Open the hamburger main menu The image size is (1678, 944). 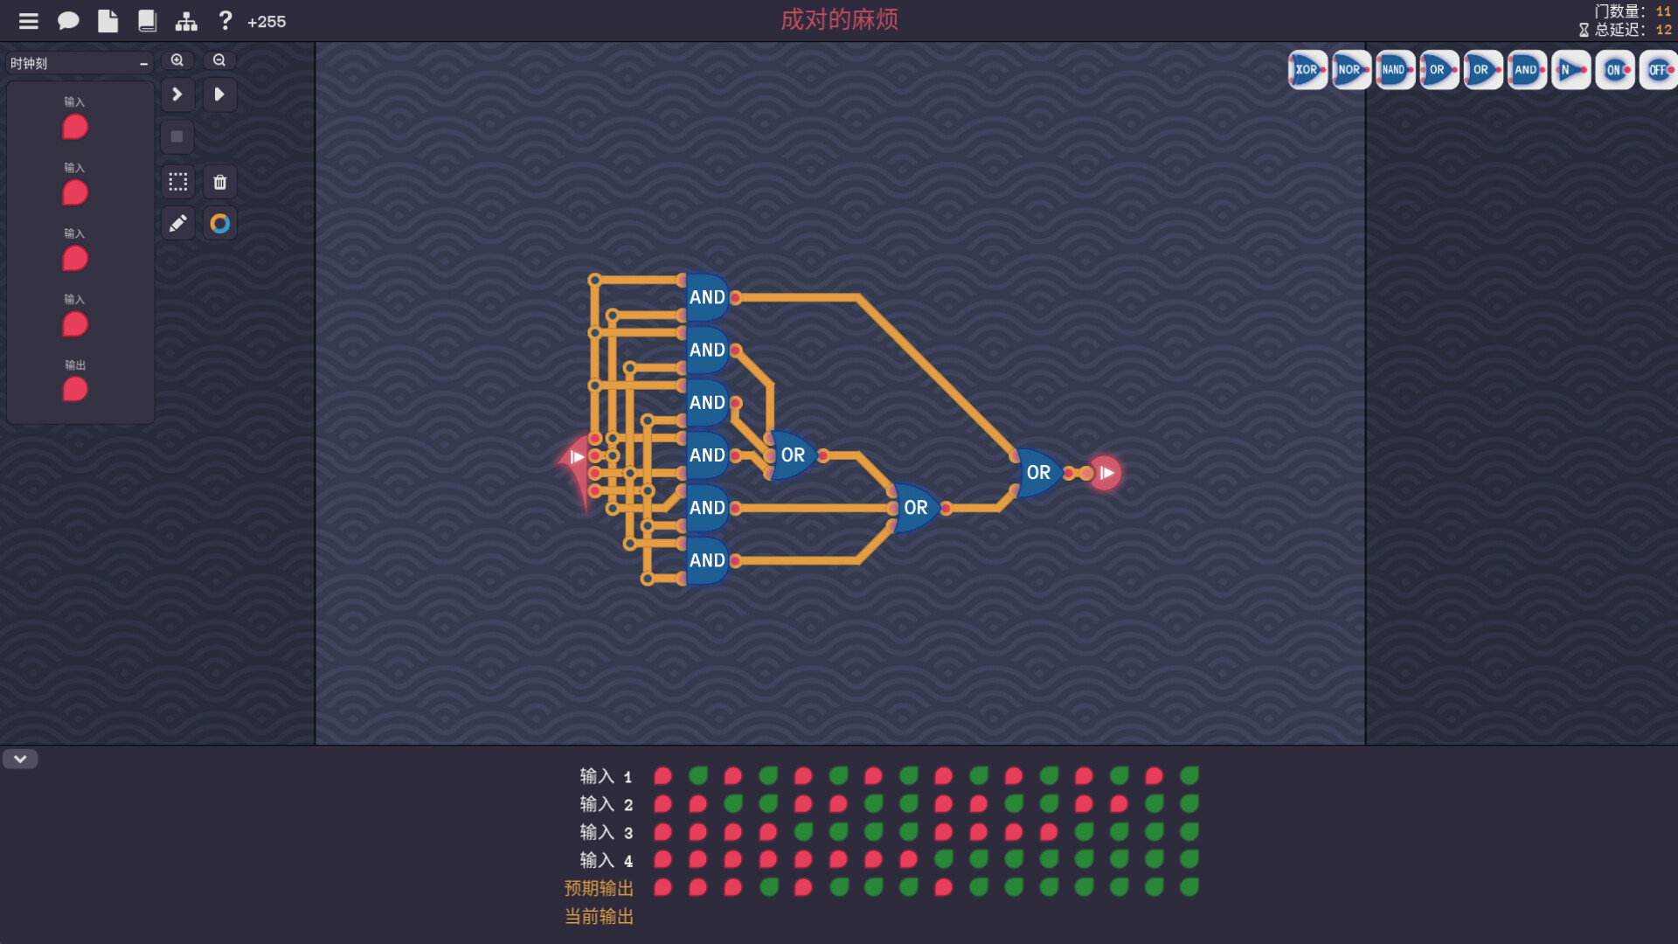[x=28, y=20]
